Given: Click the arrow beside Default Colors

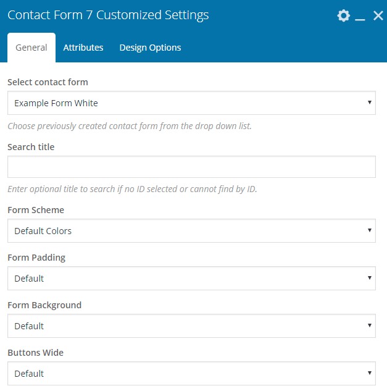Looking at the screenshot, I should click(370, 230).
